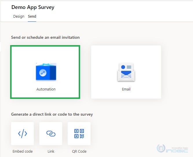The image size is (193, 157).
Task: Click the Embed code label
Action: click(x=23, y=151)
